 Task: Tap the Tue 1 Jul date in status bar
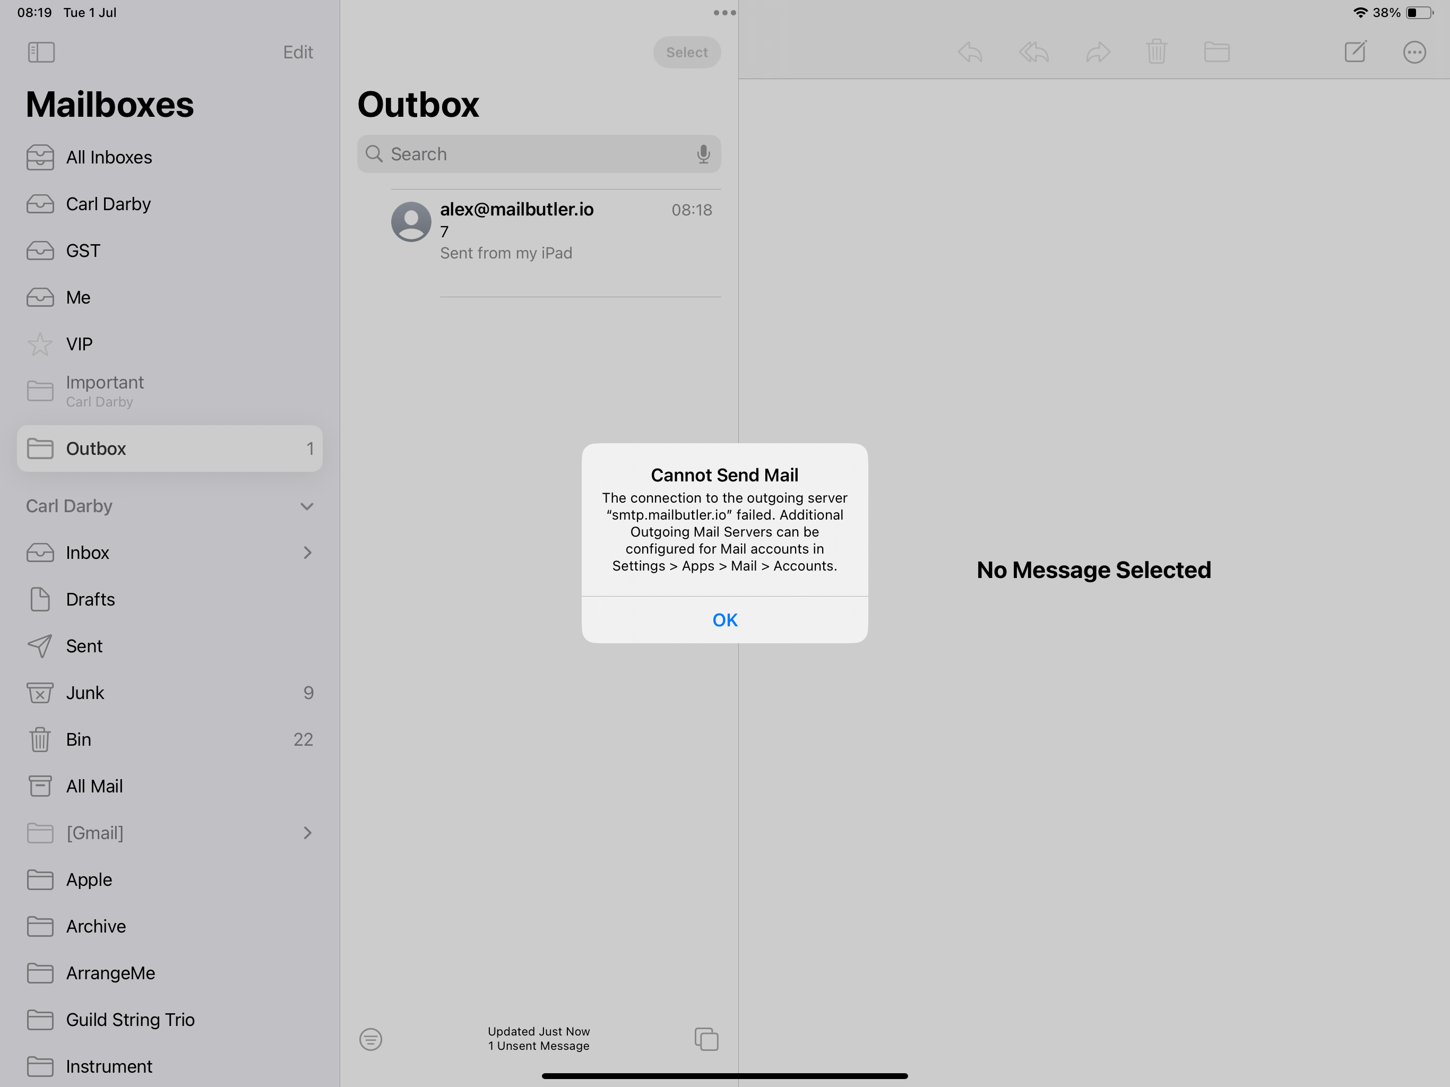(x=90, y=12)
